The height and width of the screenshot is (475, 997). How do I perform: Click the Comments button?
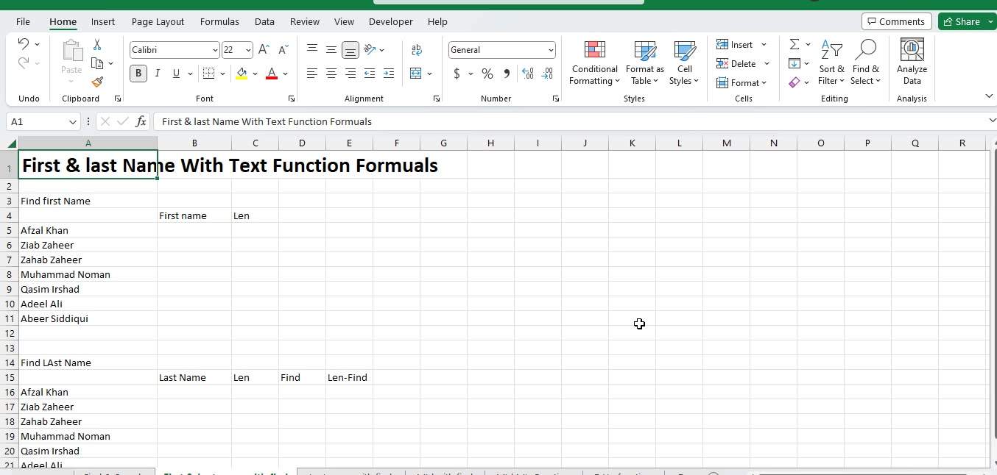point(896,21)
